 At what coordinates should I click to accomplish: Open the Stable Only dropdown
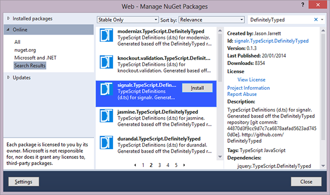tap(128, 20)
